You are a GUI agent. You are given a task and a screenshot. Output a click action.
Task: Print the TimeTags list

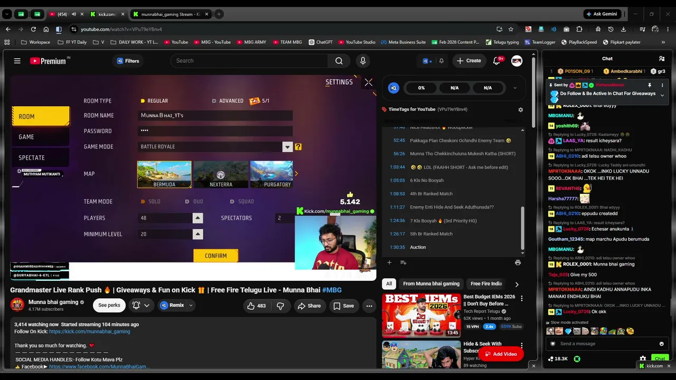click(518, 262)
